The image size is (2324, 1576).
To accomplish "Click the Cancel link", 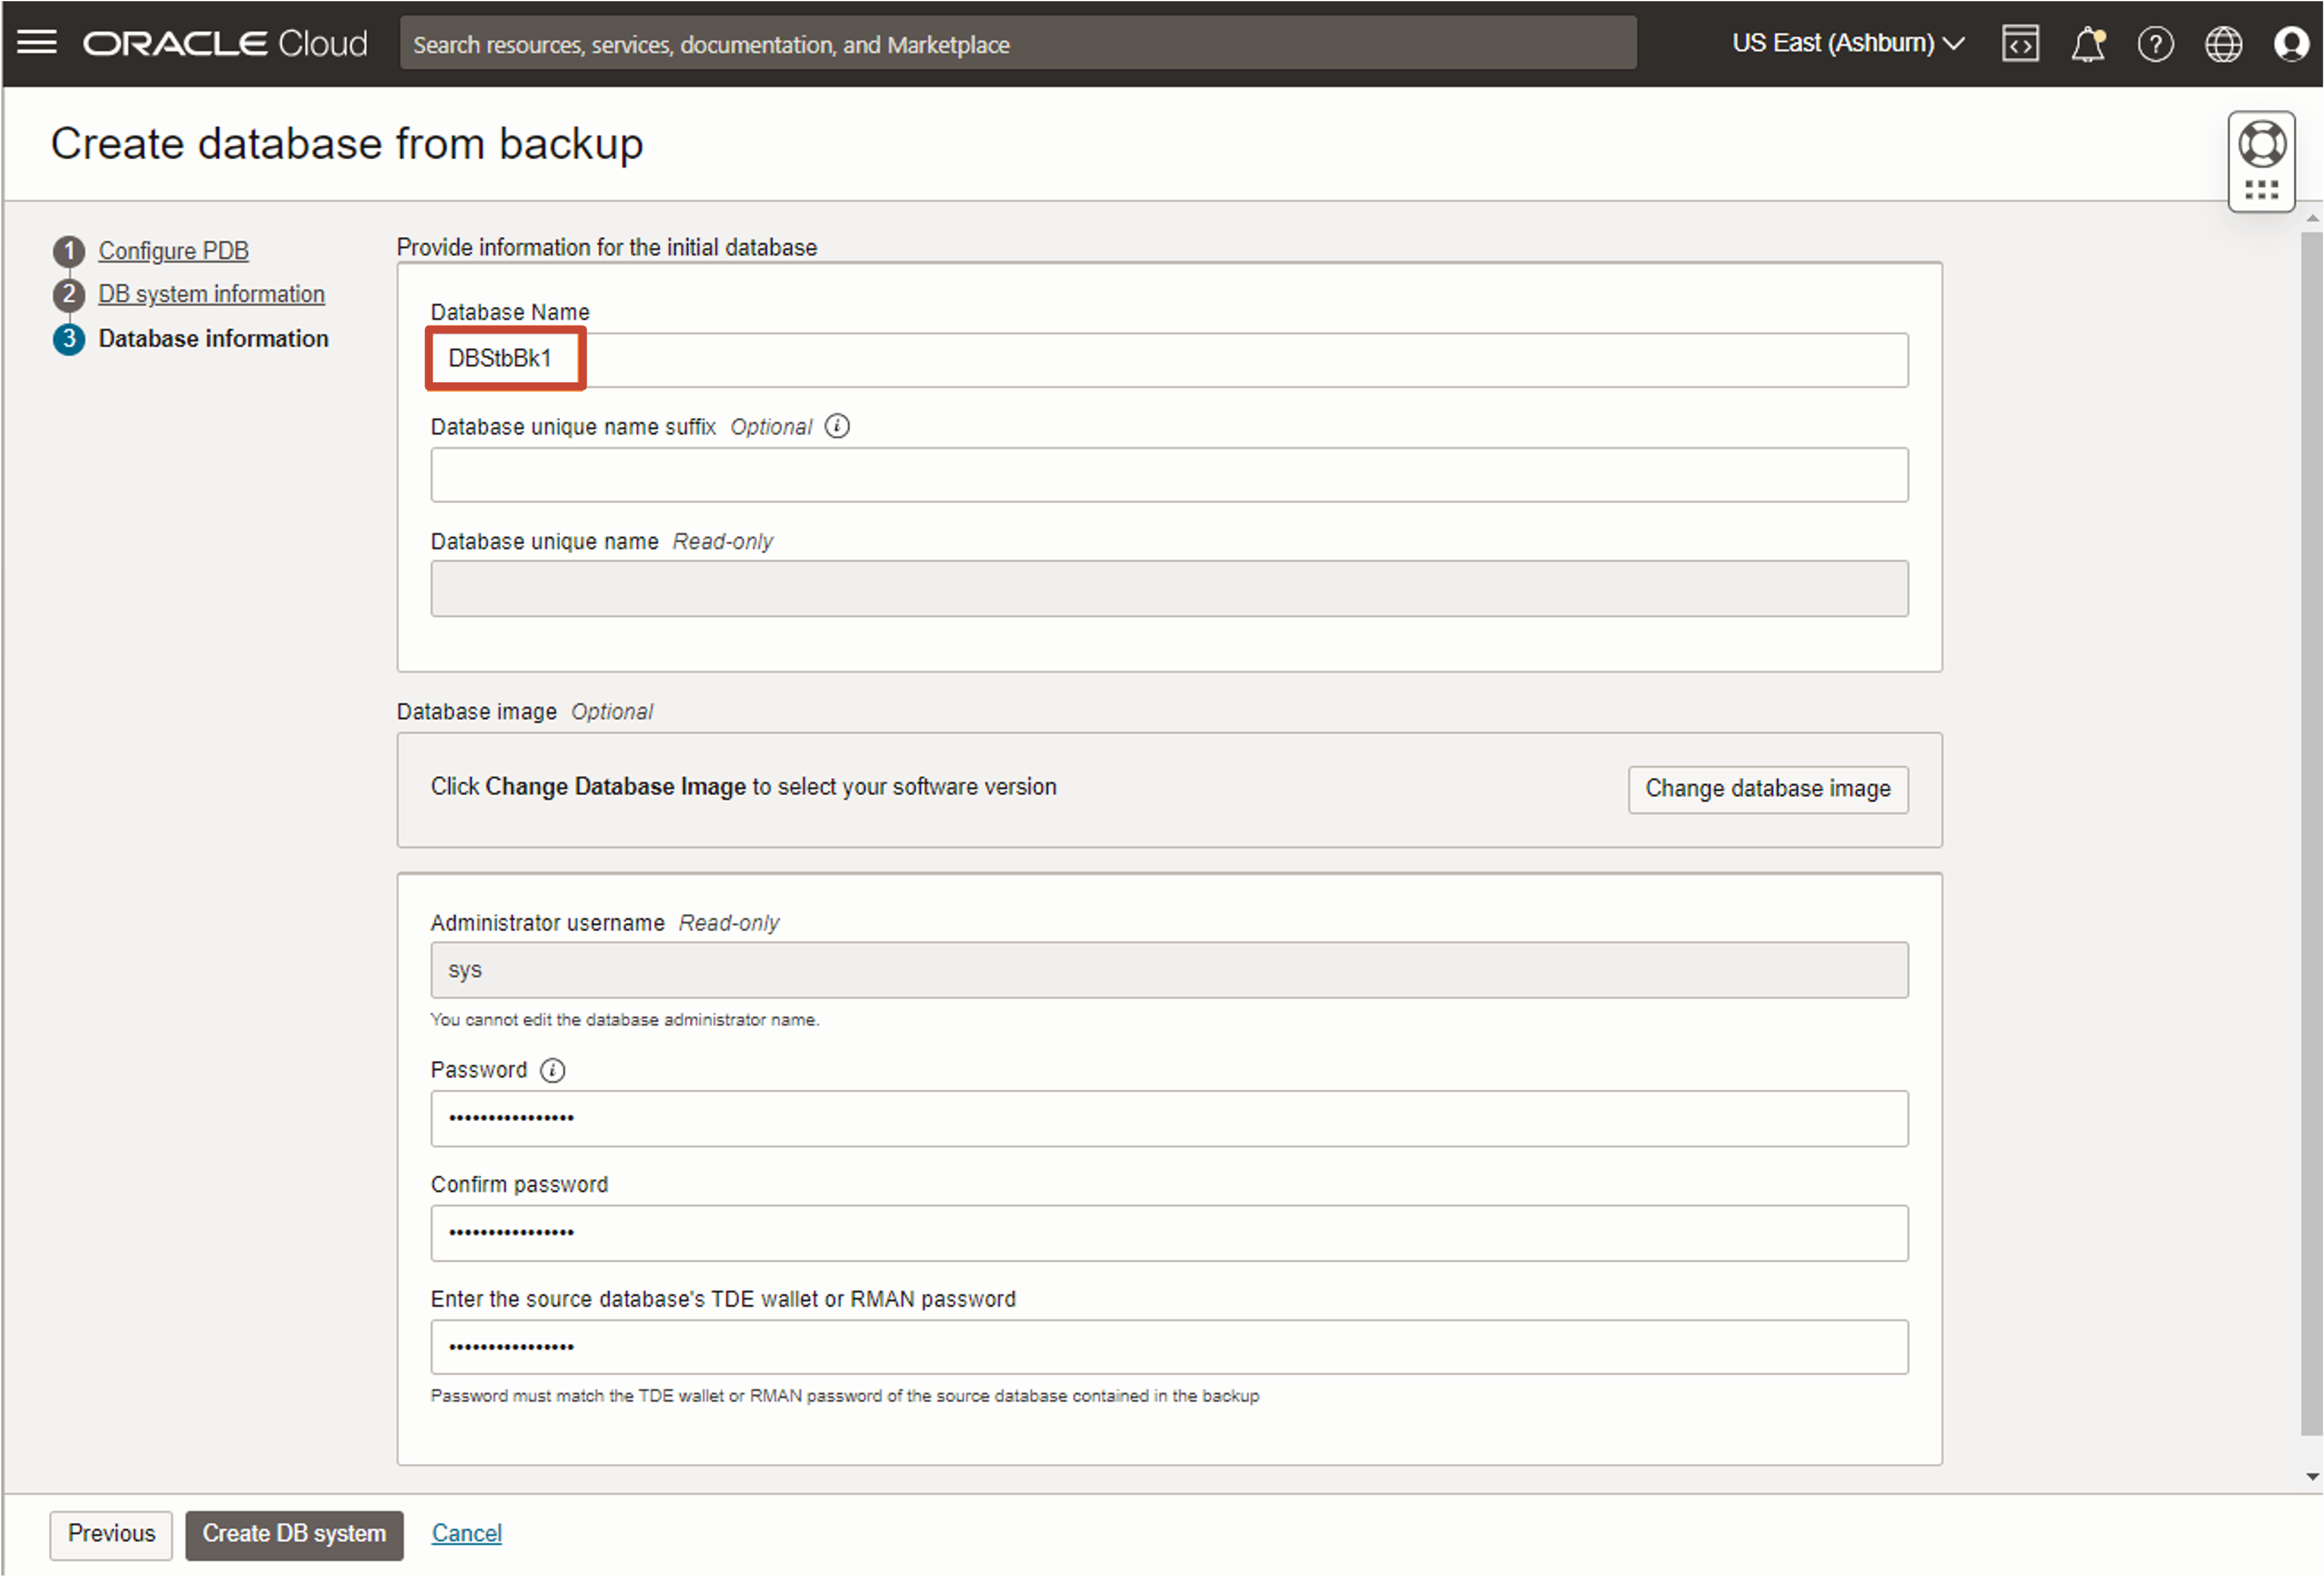I will [466, 1533].
